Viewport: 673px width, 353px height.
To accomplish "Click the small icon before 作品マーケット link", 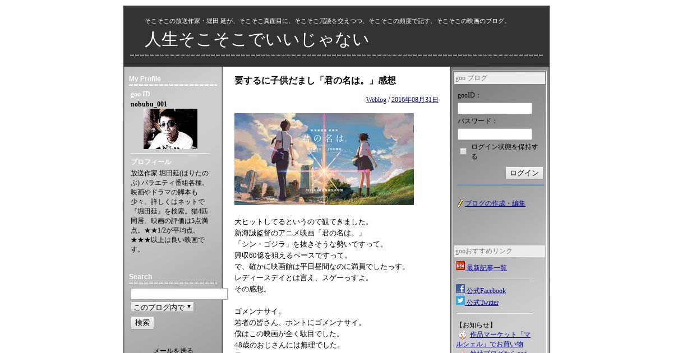I will [463, 335].
